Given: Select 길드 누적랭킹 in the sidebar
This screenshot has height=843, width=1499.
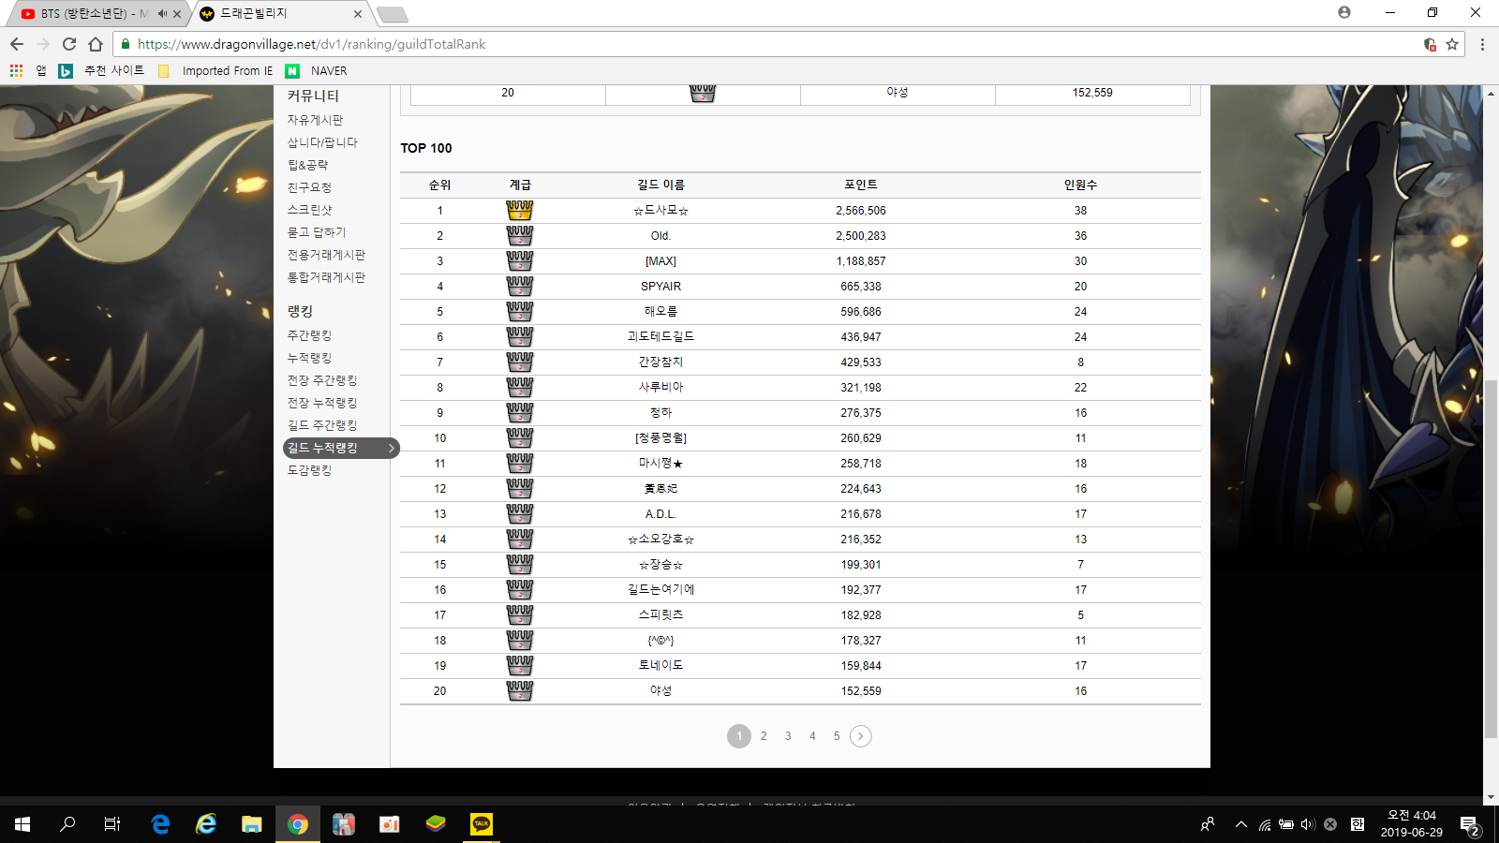Looking at the screenshot, I should pos(322,449).
